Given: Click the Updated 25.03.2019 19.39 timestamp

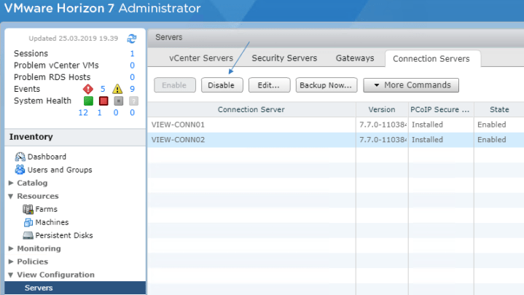Looking at the screenshot, I should pyautogui.click(x=73, y=39).
